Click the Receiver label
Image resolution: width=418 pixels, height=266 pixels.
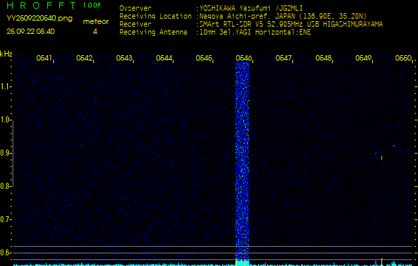click(x=136, y=25)
